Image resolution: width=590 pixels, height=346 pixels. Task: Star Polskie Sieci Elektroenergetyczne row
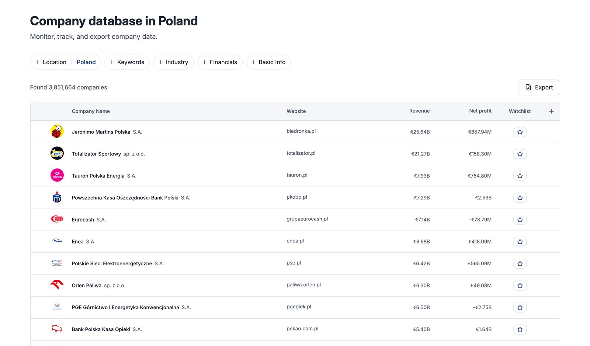520,263
